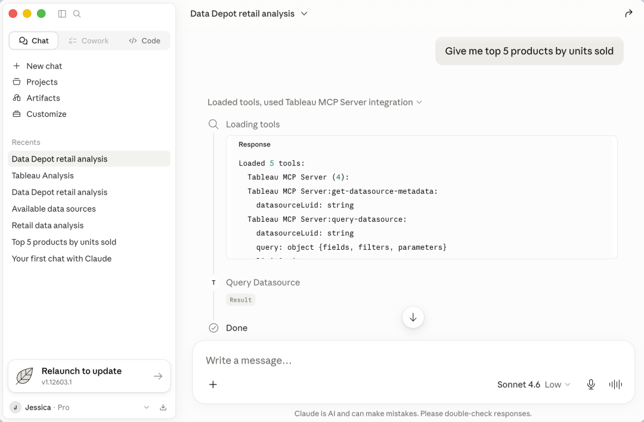
Task: Click the plus attachment icon
Action: point(213,384)
